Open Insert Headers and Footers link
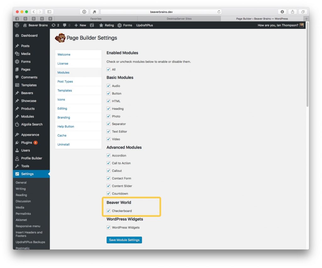This screenshot has height=268, width=322. [29, 234]
